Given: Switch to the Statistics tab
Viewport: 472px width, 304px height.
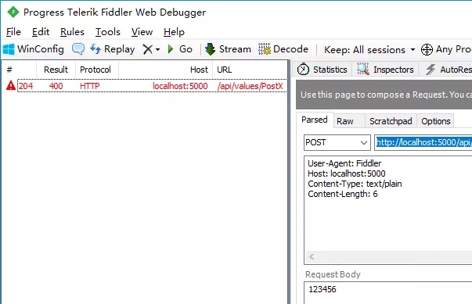Looking at the screenshot, I should pyautogui.click(x=322, y=70).
